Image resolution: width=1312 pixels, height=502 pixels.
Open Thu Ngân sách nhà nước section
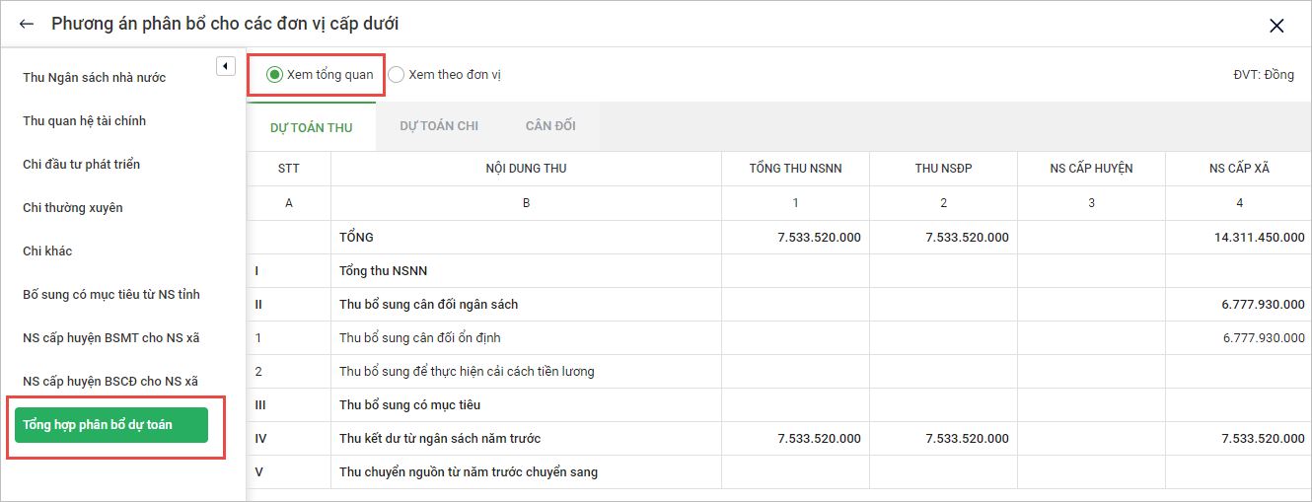[x=95, y=78]
